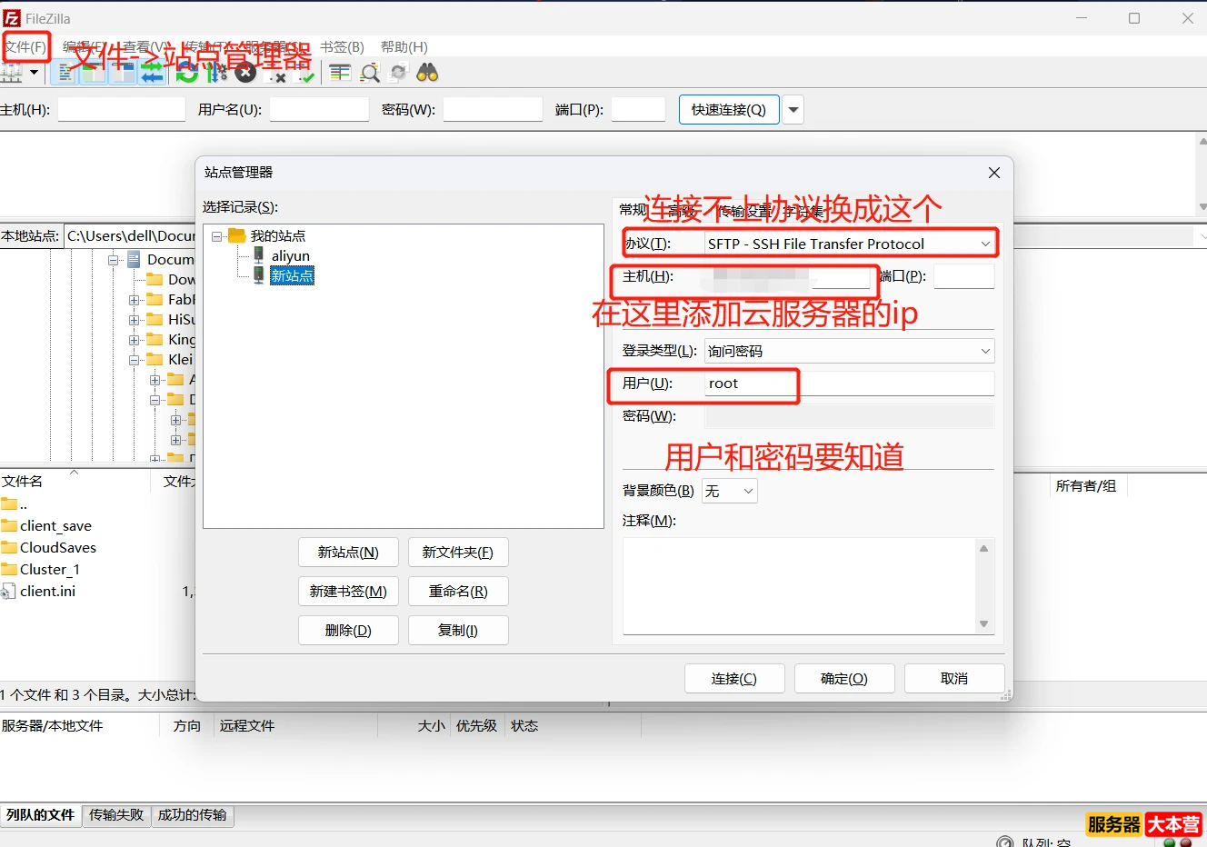Open the quick connect history dropdown arrow
This screenshot has width=1207, height=847.
tap(793, 110)
